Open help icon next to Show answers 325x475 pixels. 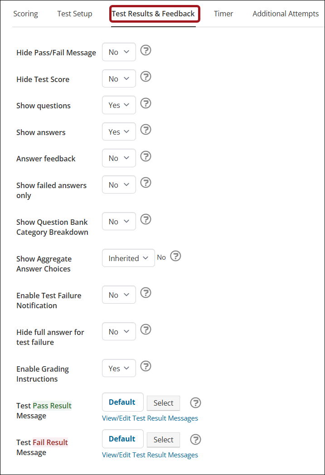[x=146, y=130]
